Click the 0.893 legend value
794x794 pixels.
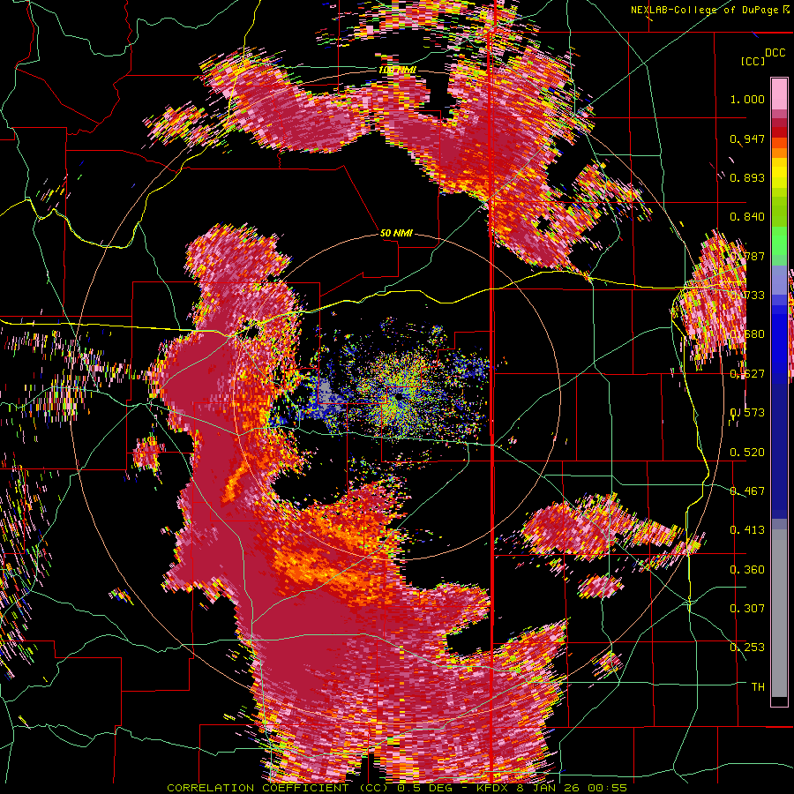pos(747,177)
